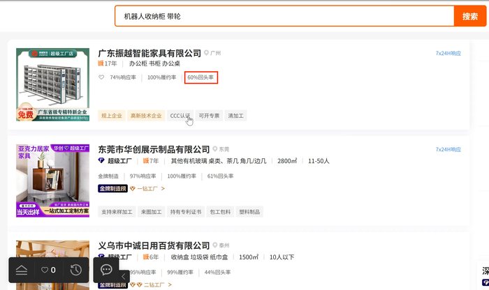Click the location pin next to 广州

click(x=206, y=53)
